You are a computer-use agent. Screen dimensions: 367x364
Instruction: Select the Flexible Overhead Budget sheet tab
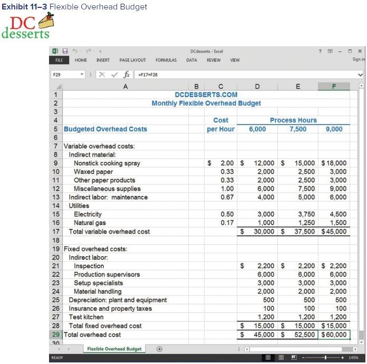(114, 349)
